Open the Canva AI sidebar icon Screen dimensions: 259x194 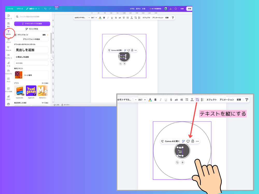(x=9, y=48)
